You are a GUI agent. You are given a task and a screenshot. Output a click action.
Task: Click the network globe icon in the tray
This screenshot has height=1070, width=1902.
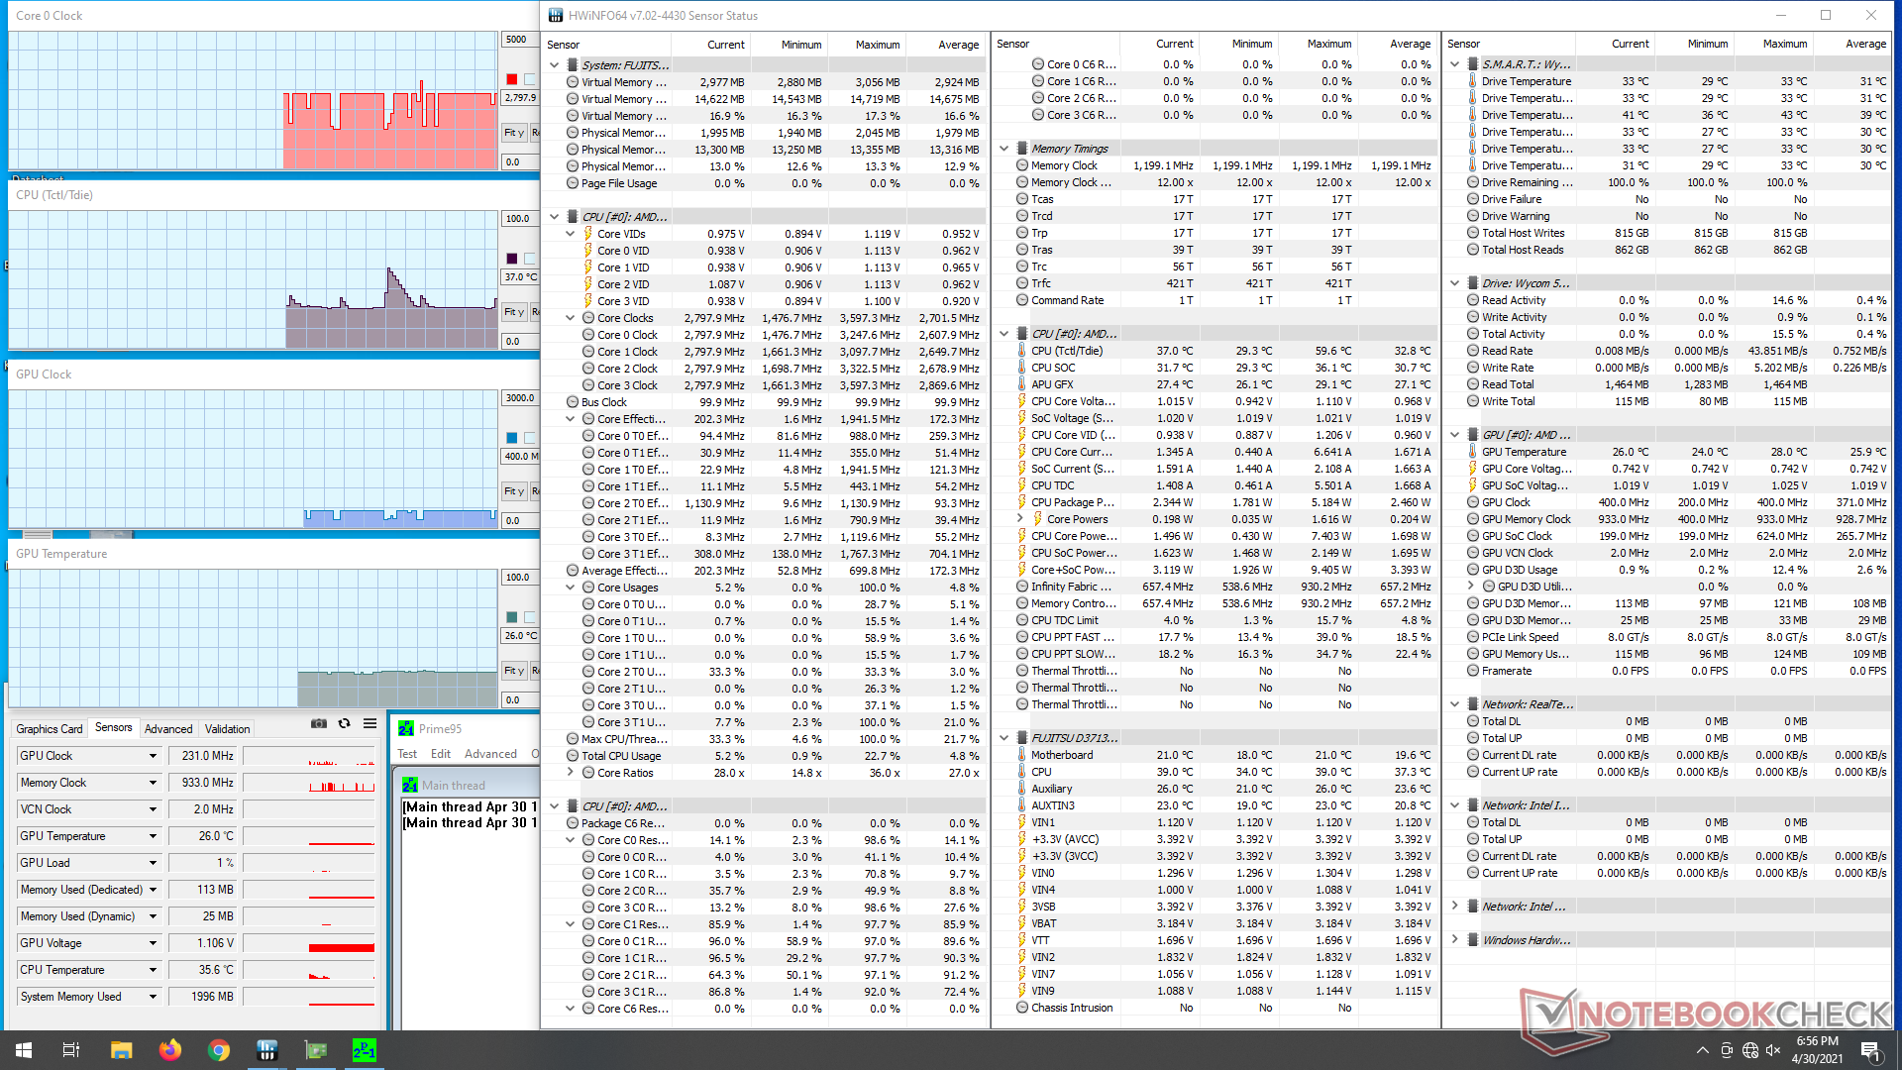pos(1750,1050)
